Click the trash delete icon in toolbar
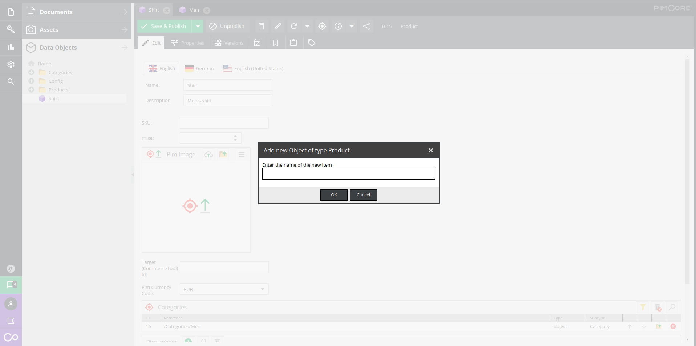 tap(262, 26)
